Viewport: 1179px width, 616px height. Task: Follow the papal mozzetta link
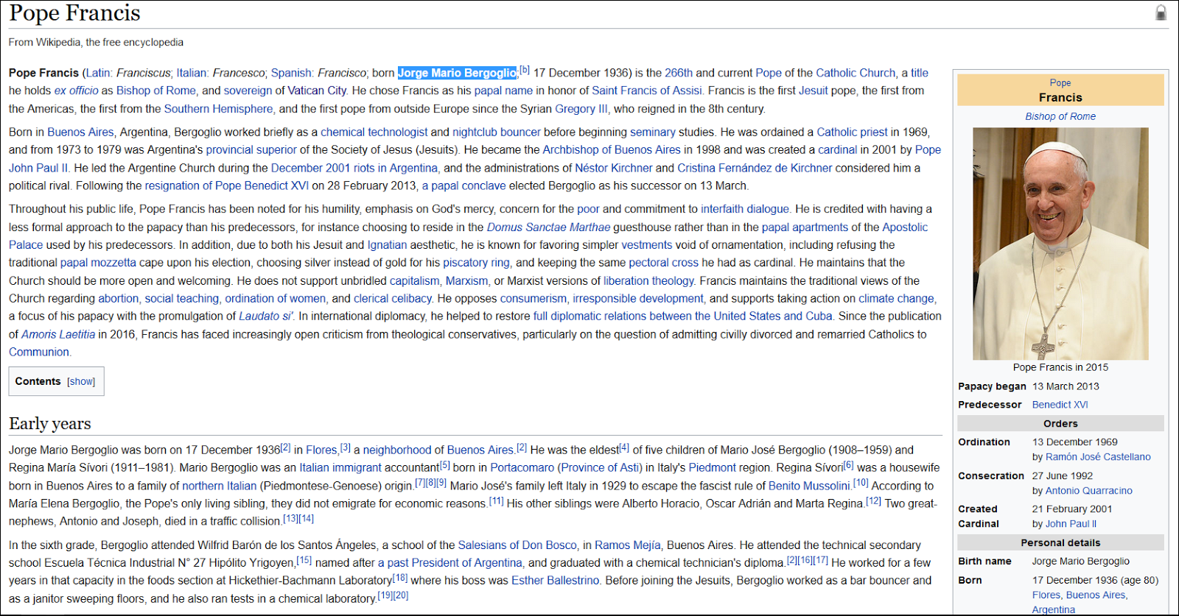pos(98,263)
